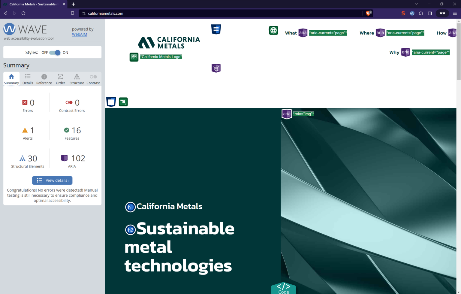The height and width of the screenshot is (294, 461).
Task: Follow the WebAIM link
Action: 80,34
